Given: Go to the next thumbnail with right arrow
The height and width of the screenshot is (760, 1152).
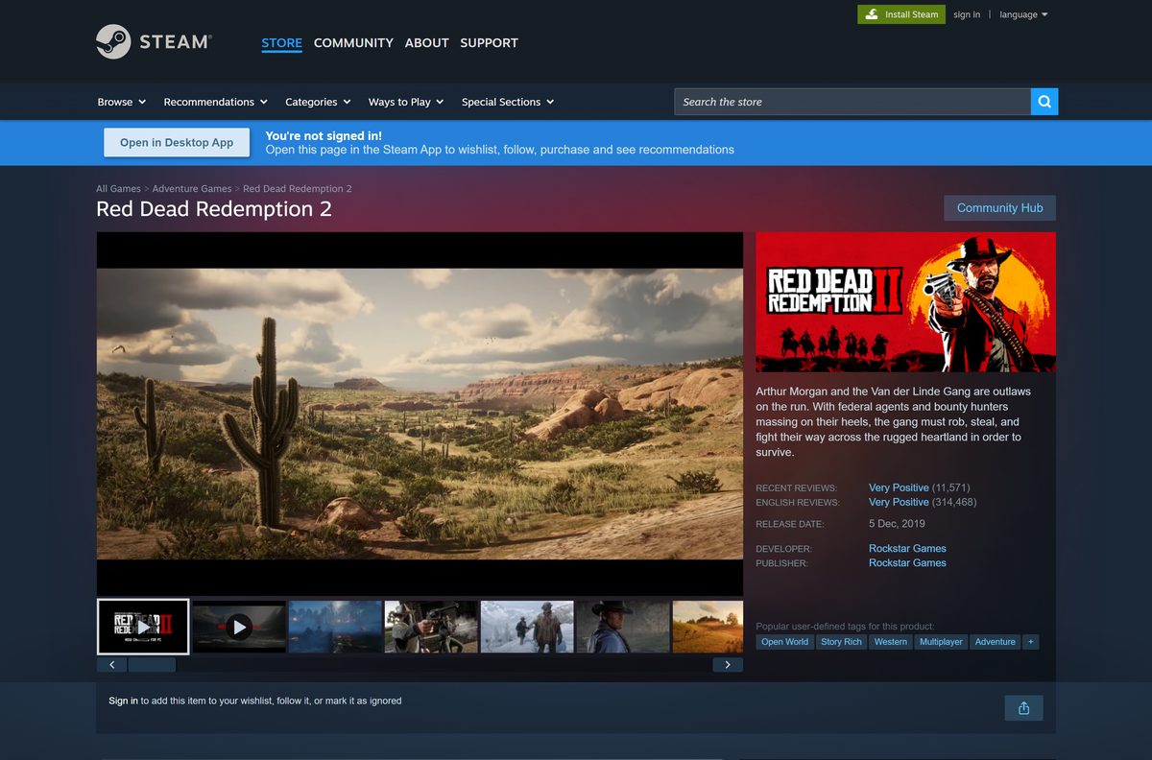Looking at the screenshot, I should coord(728,664).
